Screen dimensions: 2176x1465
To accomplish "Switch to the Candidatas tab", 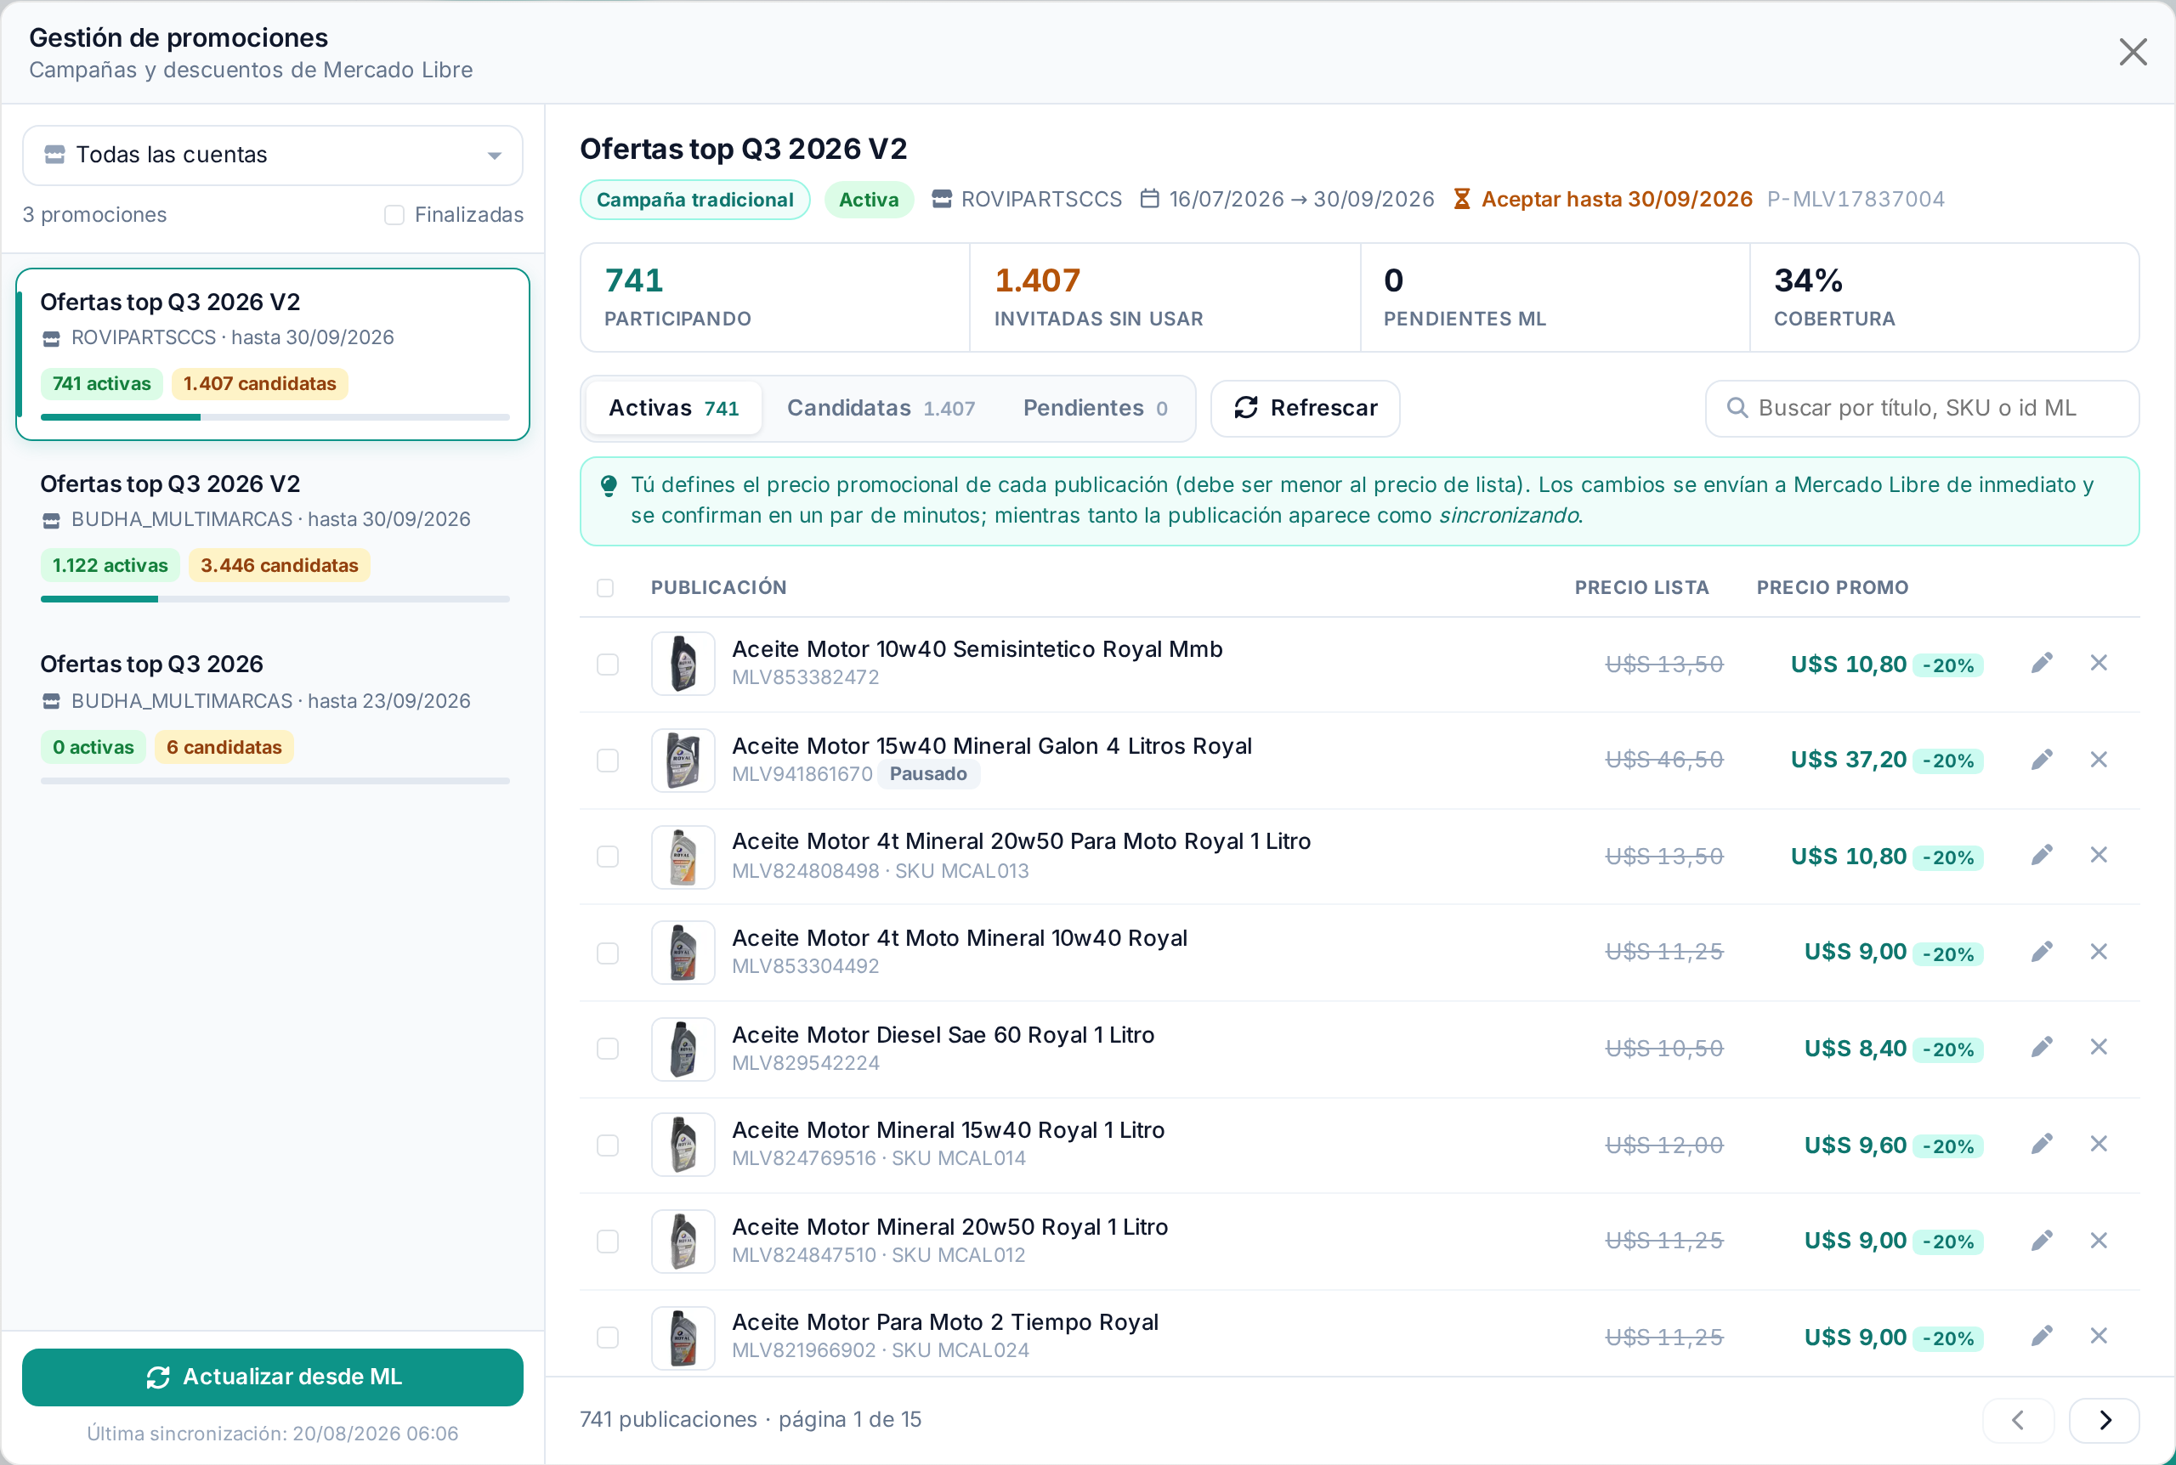I will tap(880, 408).
